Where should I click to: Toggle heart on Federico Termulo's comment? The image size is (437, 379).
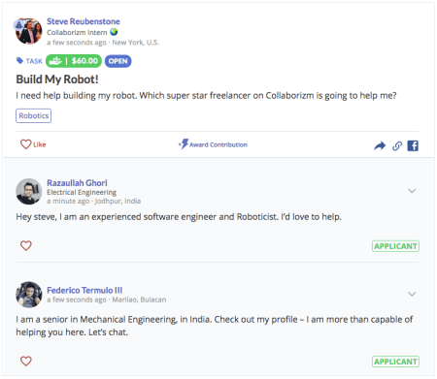(x=26, y=361)
